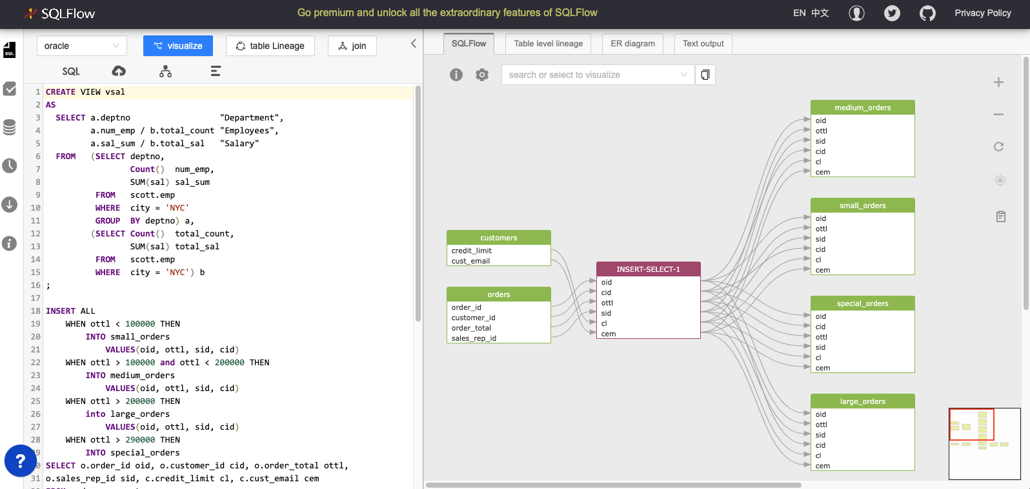Open the GitHub icon in header
1030x489 pixels.
[927, 13]
